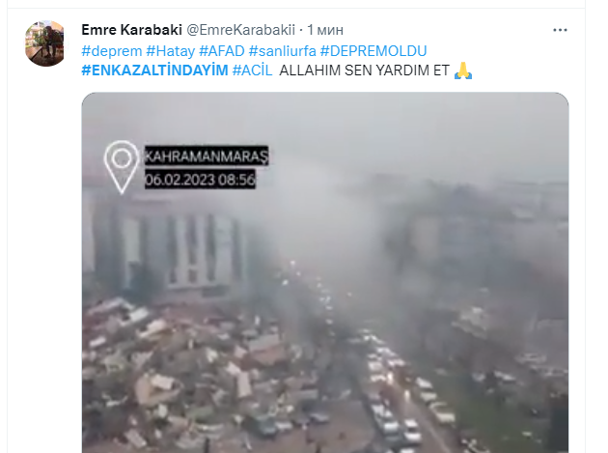Open the bold #ENKAZALTİNDAYİM hashtag
The height and width of the screenshot is (453, 608).
click(154, 71)
